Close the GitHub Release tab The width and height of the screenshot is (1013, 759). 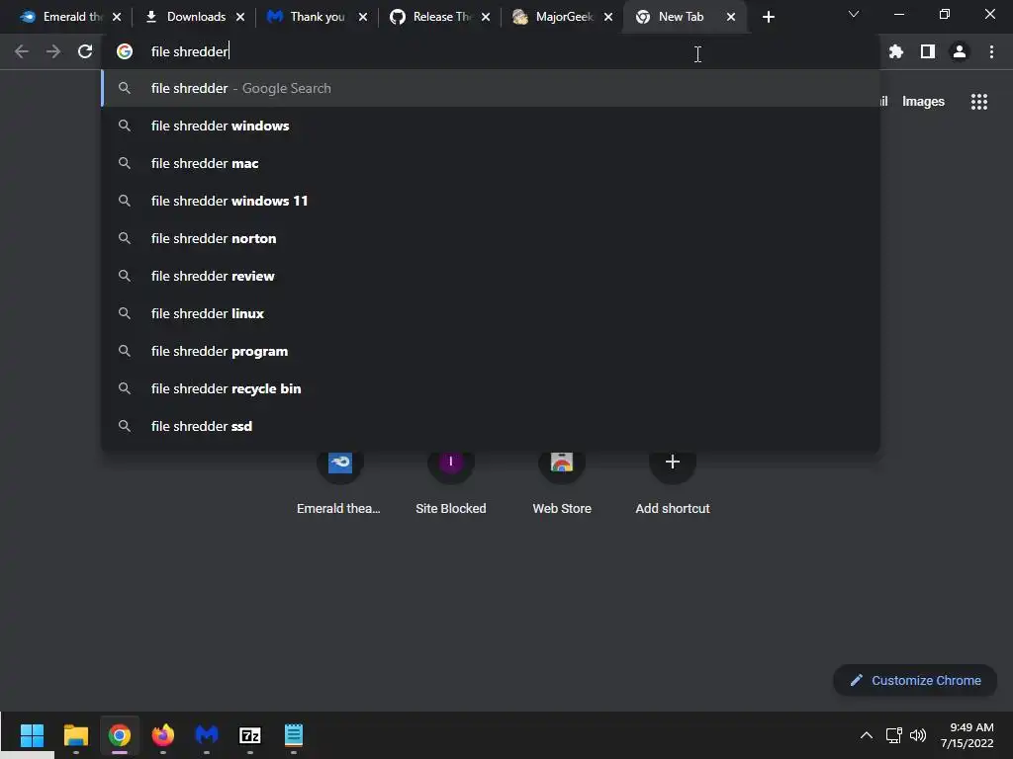click(x=486, y=17)
